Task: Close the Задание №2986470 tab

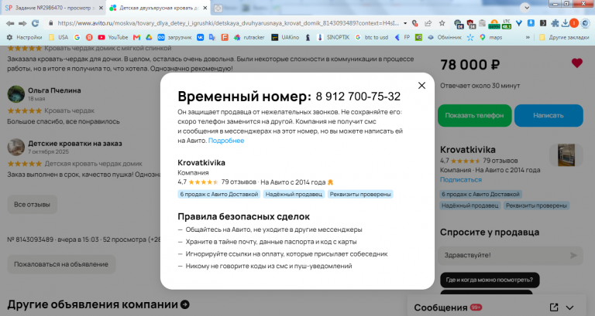Action: click(x=101, y=8)
